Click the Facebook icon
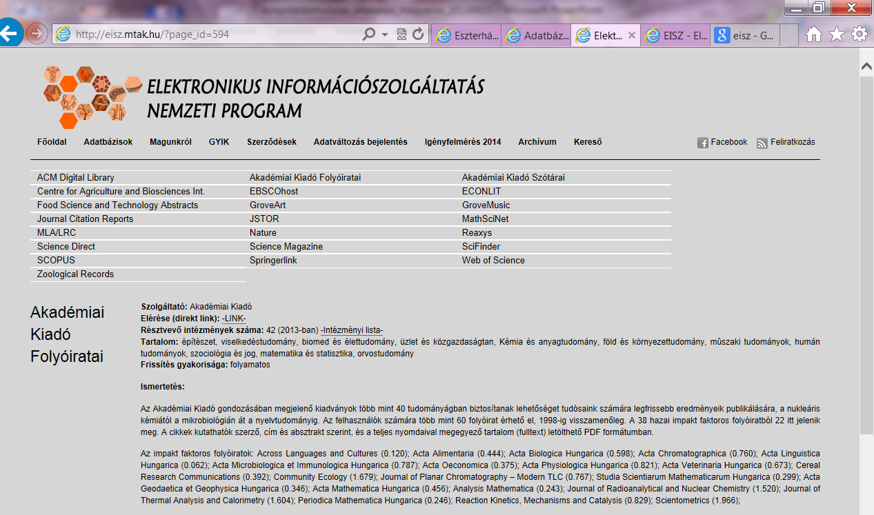Viewport: 874px width, 515px height. click(703, 143)
